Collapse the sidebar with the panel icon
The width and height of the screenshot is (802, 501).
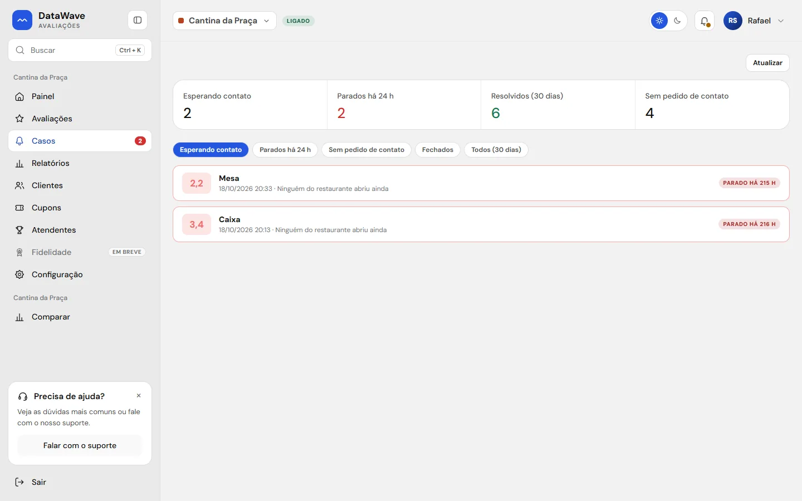pos(138,21)
